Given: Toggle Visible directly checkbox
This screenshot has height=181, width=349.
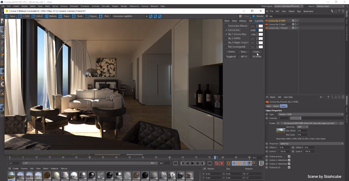Looking at the screenshot, I should point(289,157).
